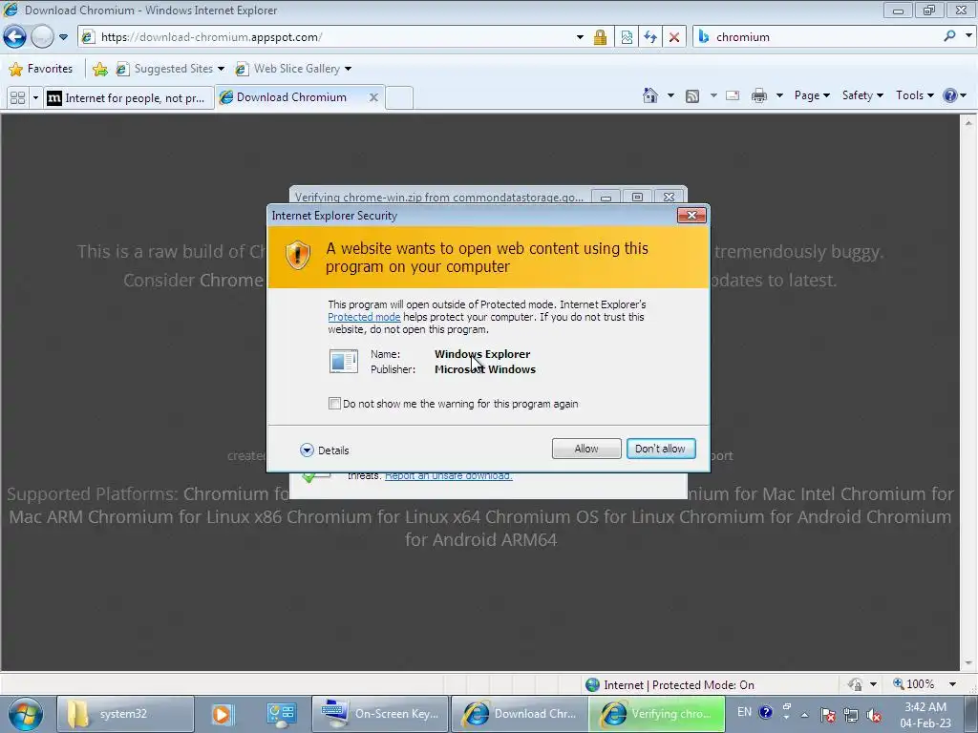
Task: Click the Home icon in command bar
Action: point(649,95)
